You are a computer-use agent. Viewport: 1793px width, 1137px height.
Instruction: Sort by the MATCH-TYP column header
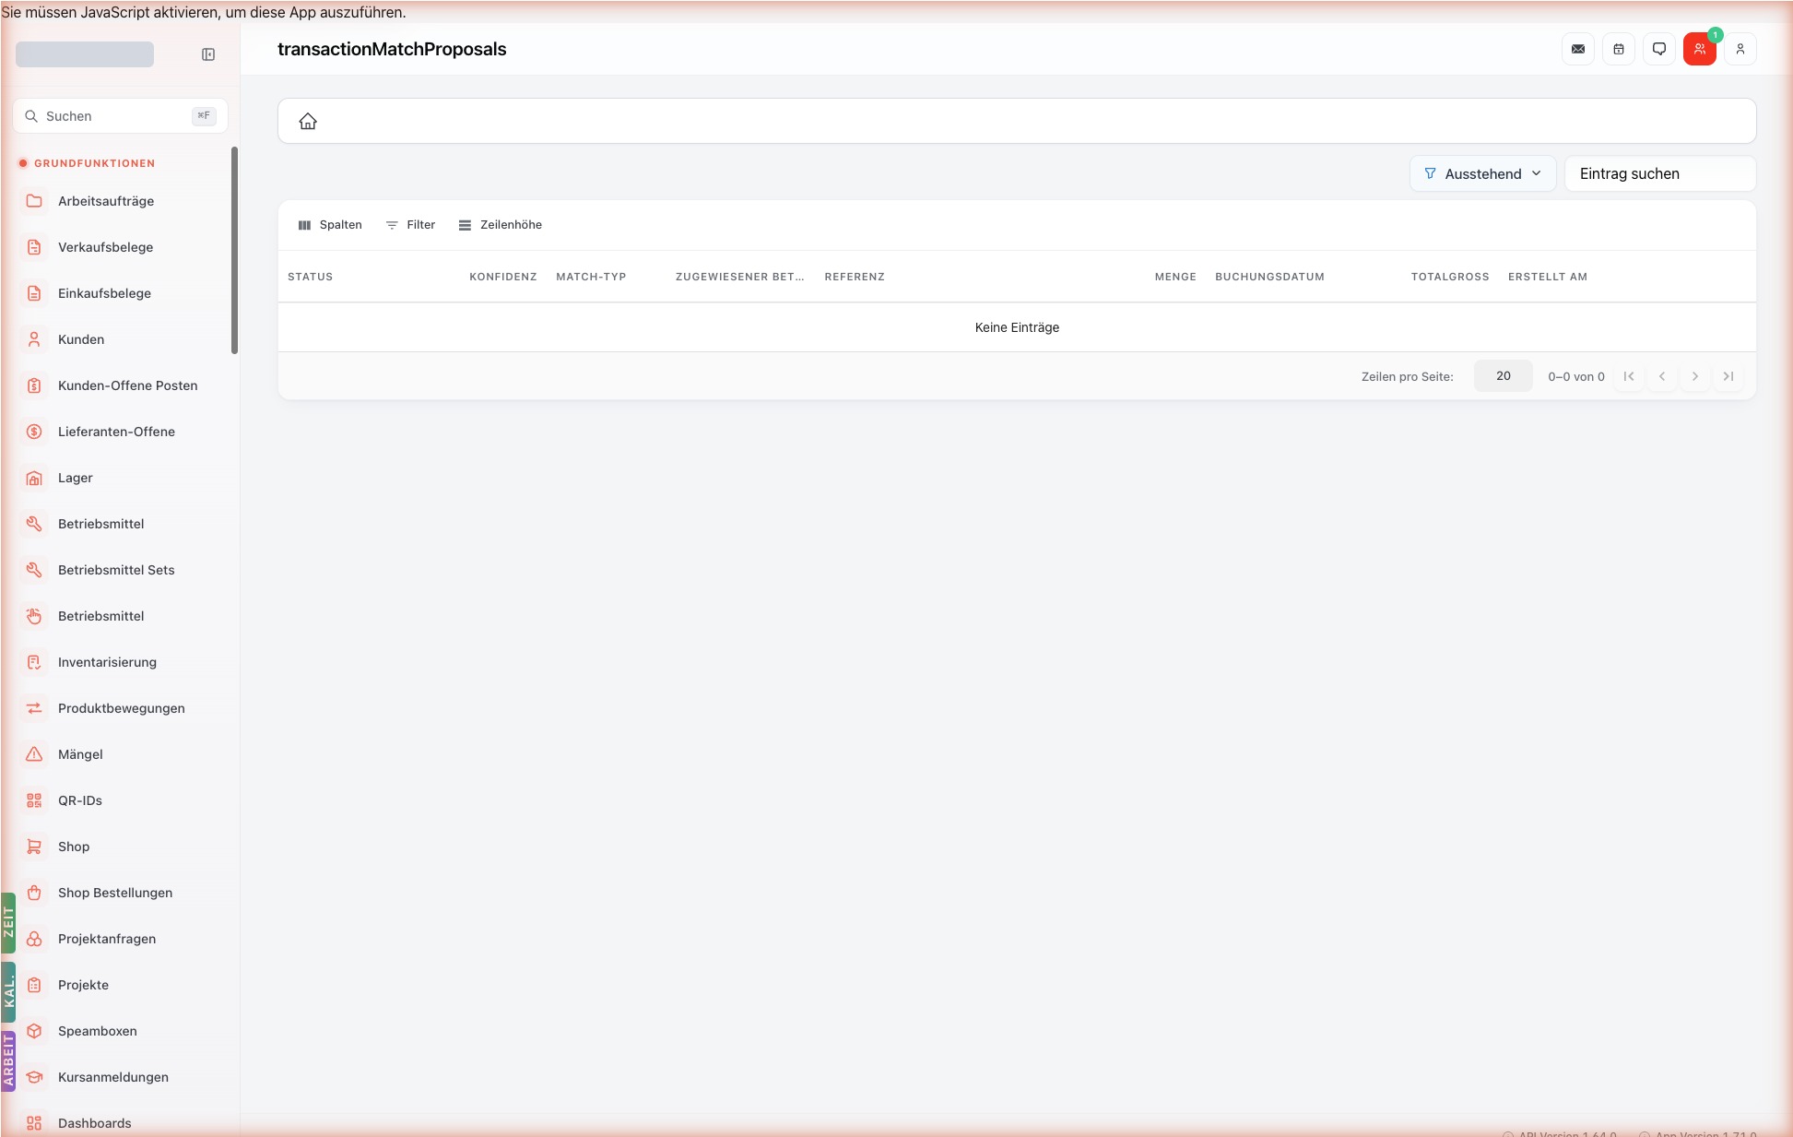click(591, 277)
